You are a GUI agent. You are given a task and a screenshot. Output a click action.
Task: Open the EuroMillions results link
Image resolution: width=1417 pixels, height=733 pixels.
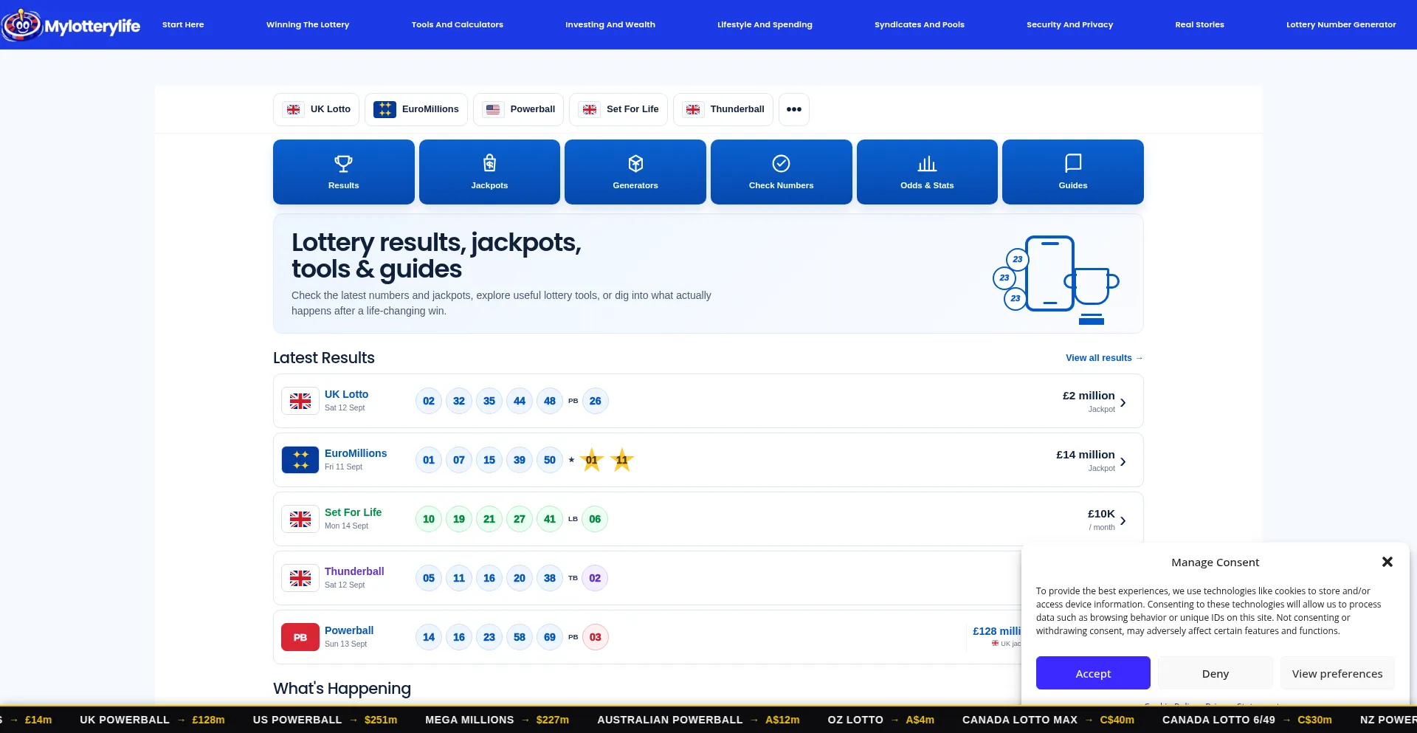(x=356, y=453)
